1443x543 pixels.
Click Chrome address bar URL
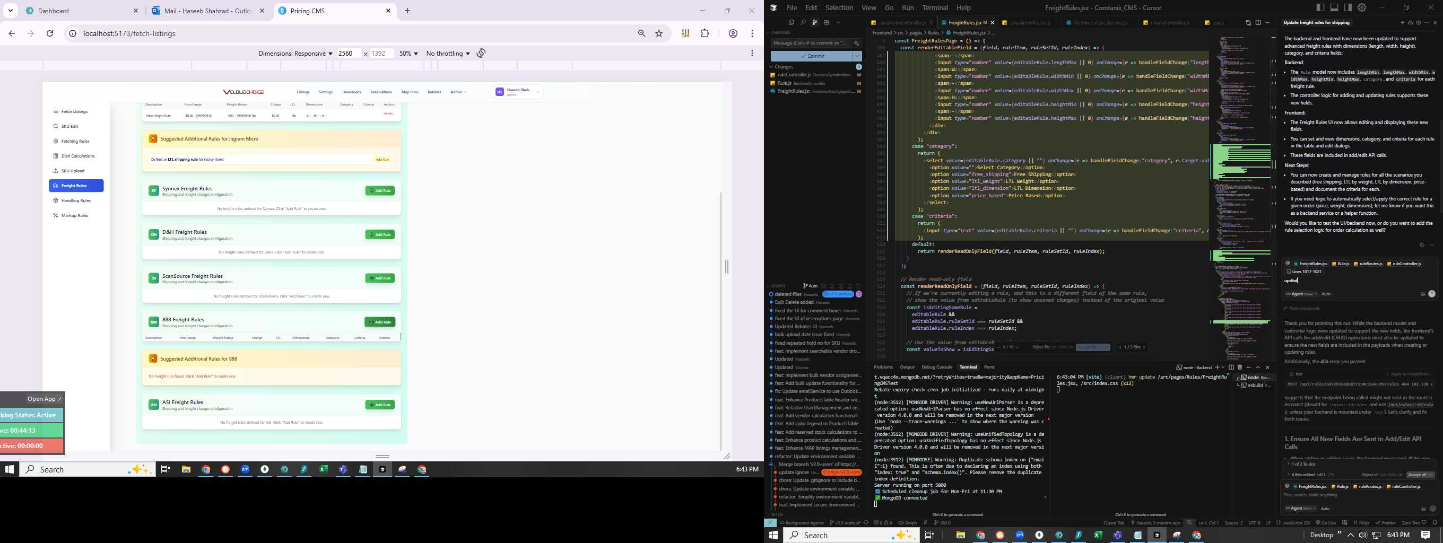[x=129, y=33]
